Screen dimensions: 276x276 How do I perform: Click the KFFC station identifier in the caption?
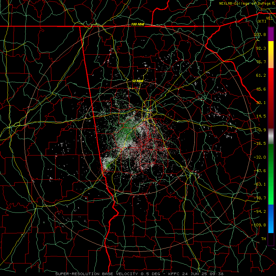(174, 274)
